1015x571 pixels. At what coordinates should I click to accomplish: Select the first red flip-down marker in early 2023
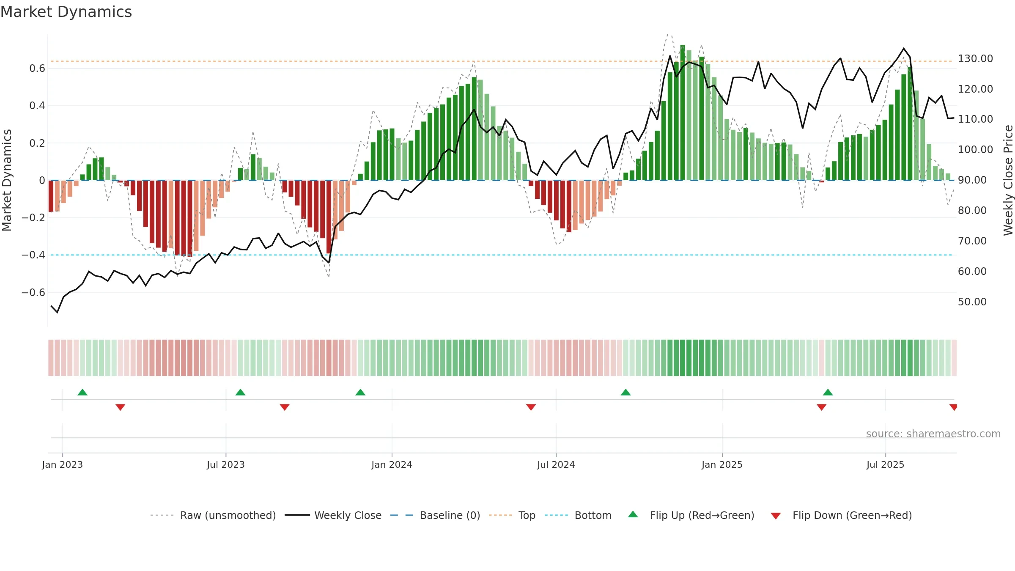(x=120, y=407)
